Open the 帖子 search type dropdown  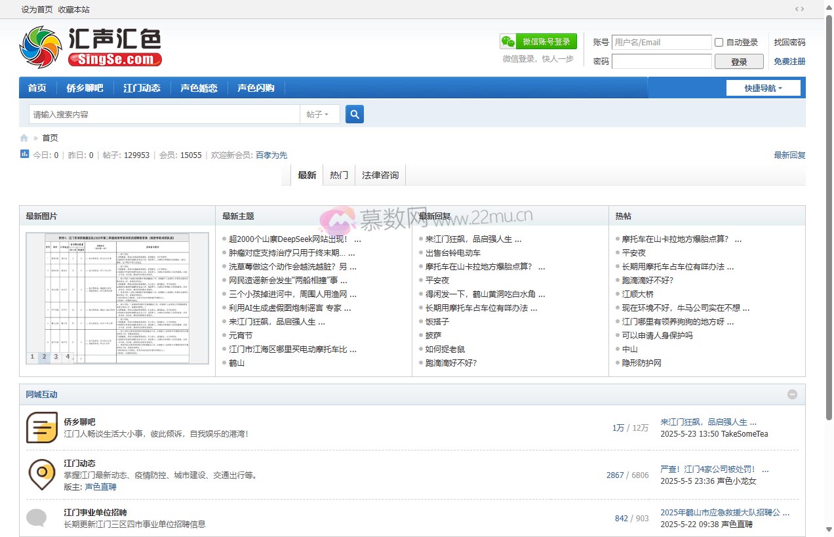tap(319, 113)
